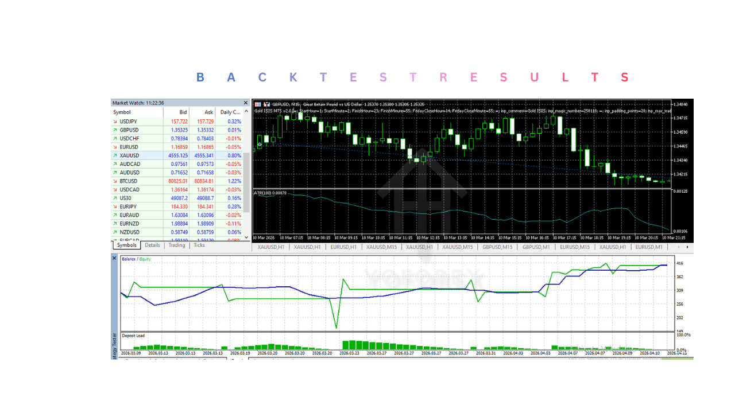735x413 pixels.
Task: Select the XAUUSD row in Market Watch
Action: point(177,155)
